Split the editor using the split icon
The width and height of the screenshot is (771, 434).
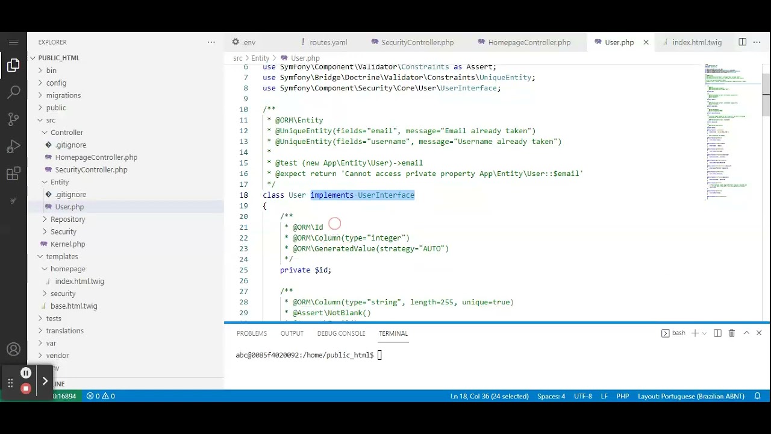click(x=742, y=42)
